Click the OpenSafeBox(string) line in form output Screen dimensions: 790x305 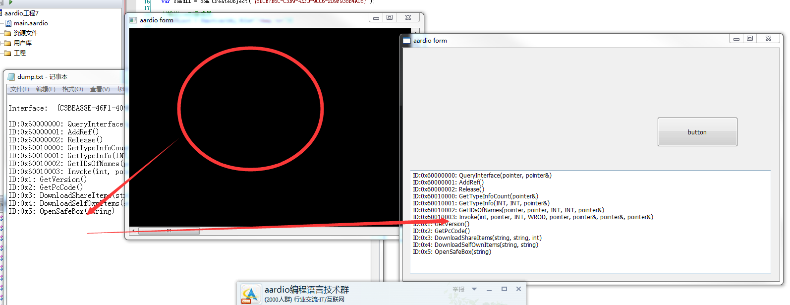(452, 252)
